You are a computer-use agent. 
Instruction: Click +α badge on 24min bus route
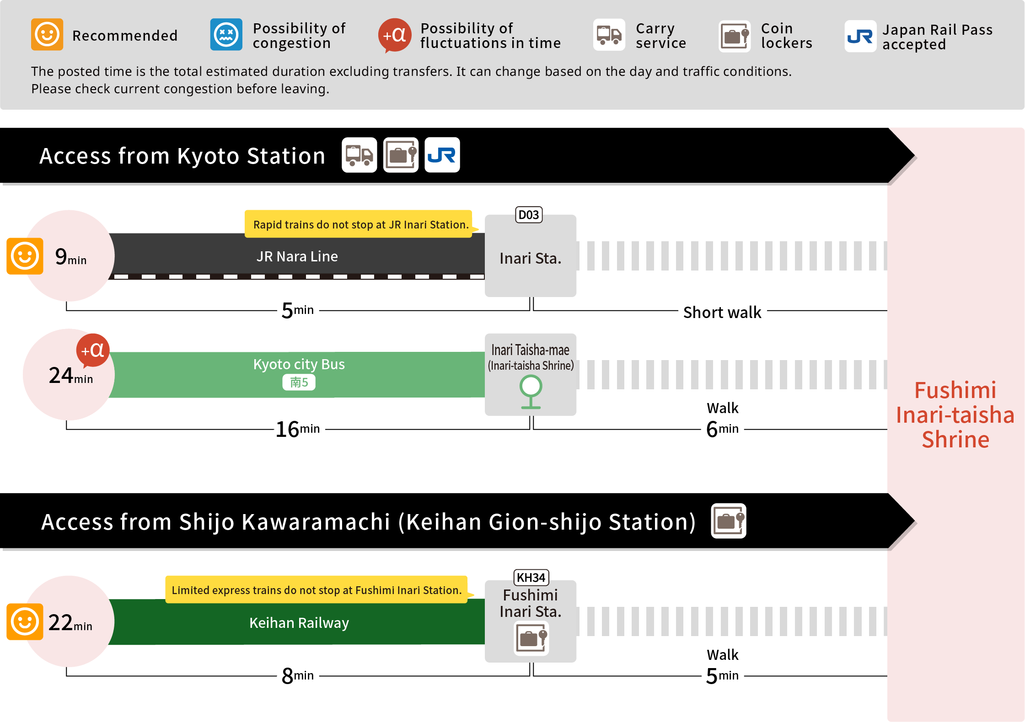[93, 350]
